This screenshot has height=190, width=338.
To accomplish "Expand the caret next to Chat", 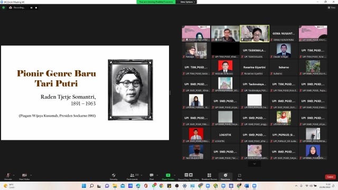I will pos(157,175).
